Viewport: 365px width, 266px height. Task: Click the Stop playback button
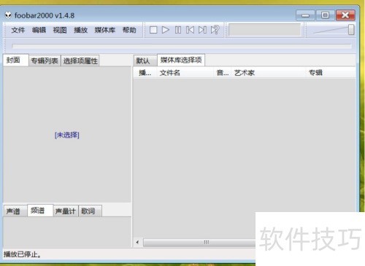[153, 30]
